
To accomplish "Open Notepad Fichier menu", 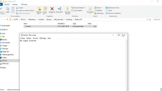I will click(x=23, y=38).
